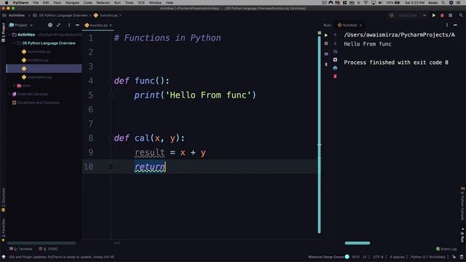Place cursor on line 9 result text
The width and height of the screenshot is (466, 262).
pyautogui.click(x=149, y=153)
